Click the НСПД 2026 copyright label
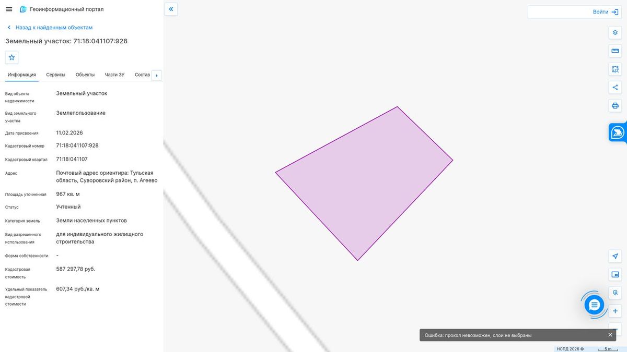The image size is (627, 352). coord(570,349)
